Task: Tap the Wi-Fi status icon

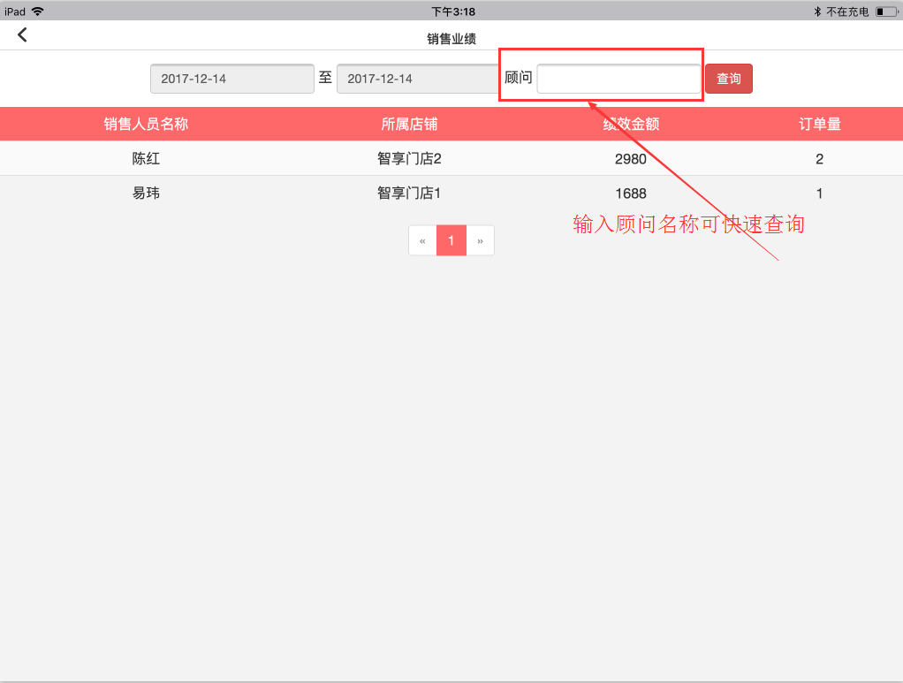Action: tap(37, 11)
